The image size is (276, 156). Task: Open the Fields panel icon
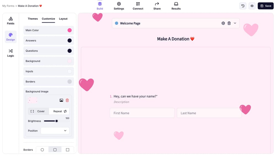[x=10, y=19]
